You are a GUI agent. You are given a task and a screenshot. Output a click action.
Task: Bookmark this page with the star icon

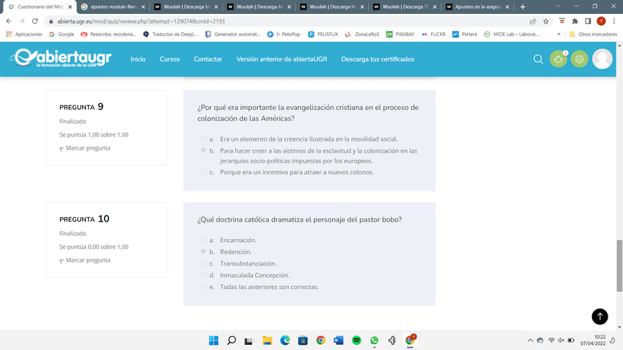tap(546, 21)
